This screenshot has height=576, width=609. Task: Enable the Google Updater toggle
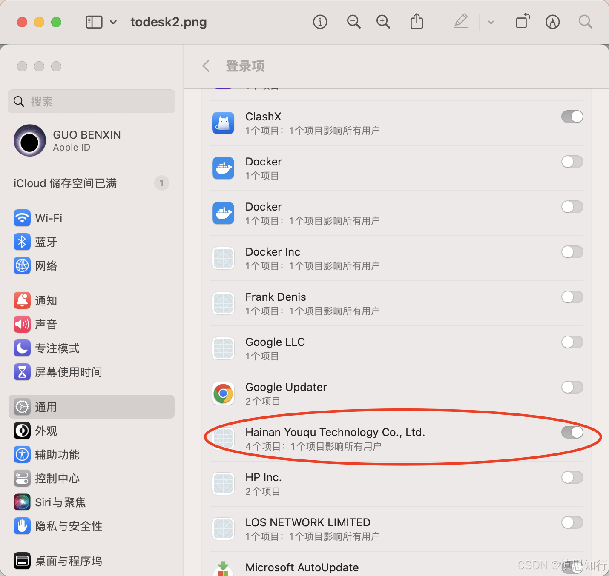pos(572,387)
